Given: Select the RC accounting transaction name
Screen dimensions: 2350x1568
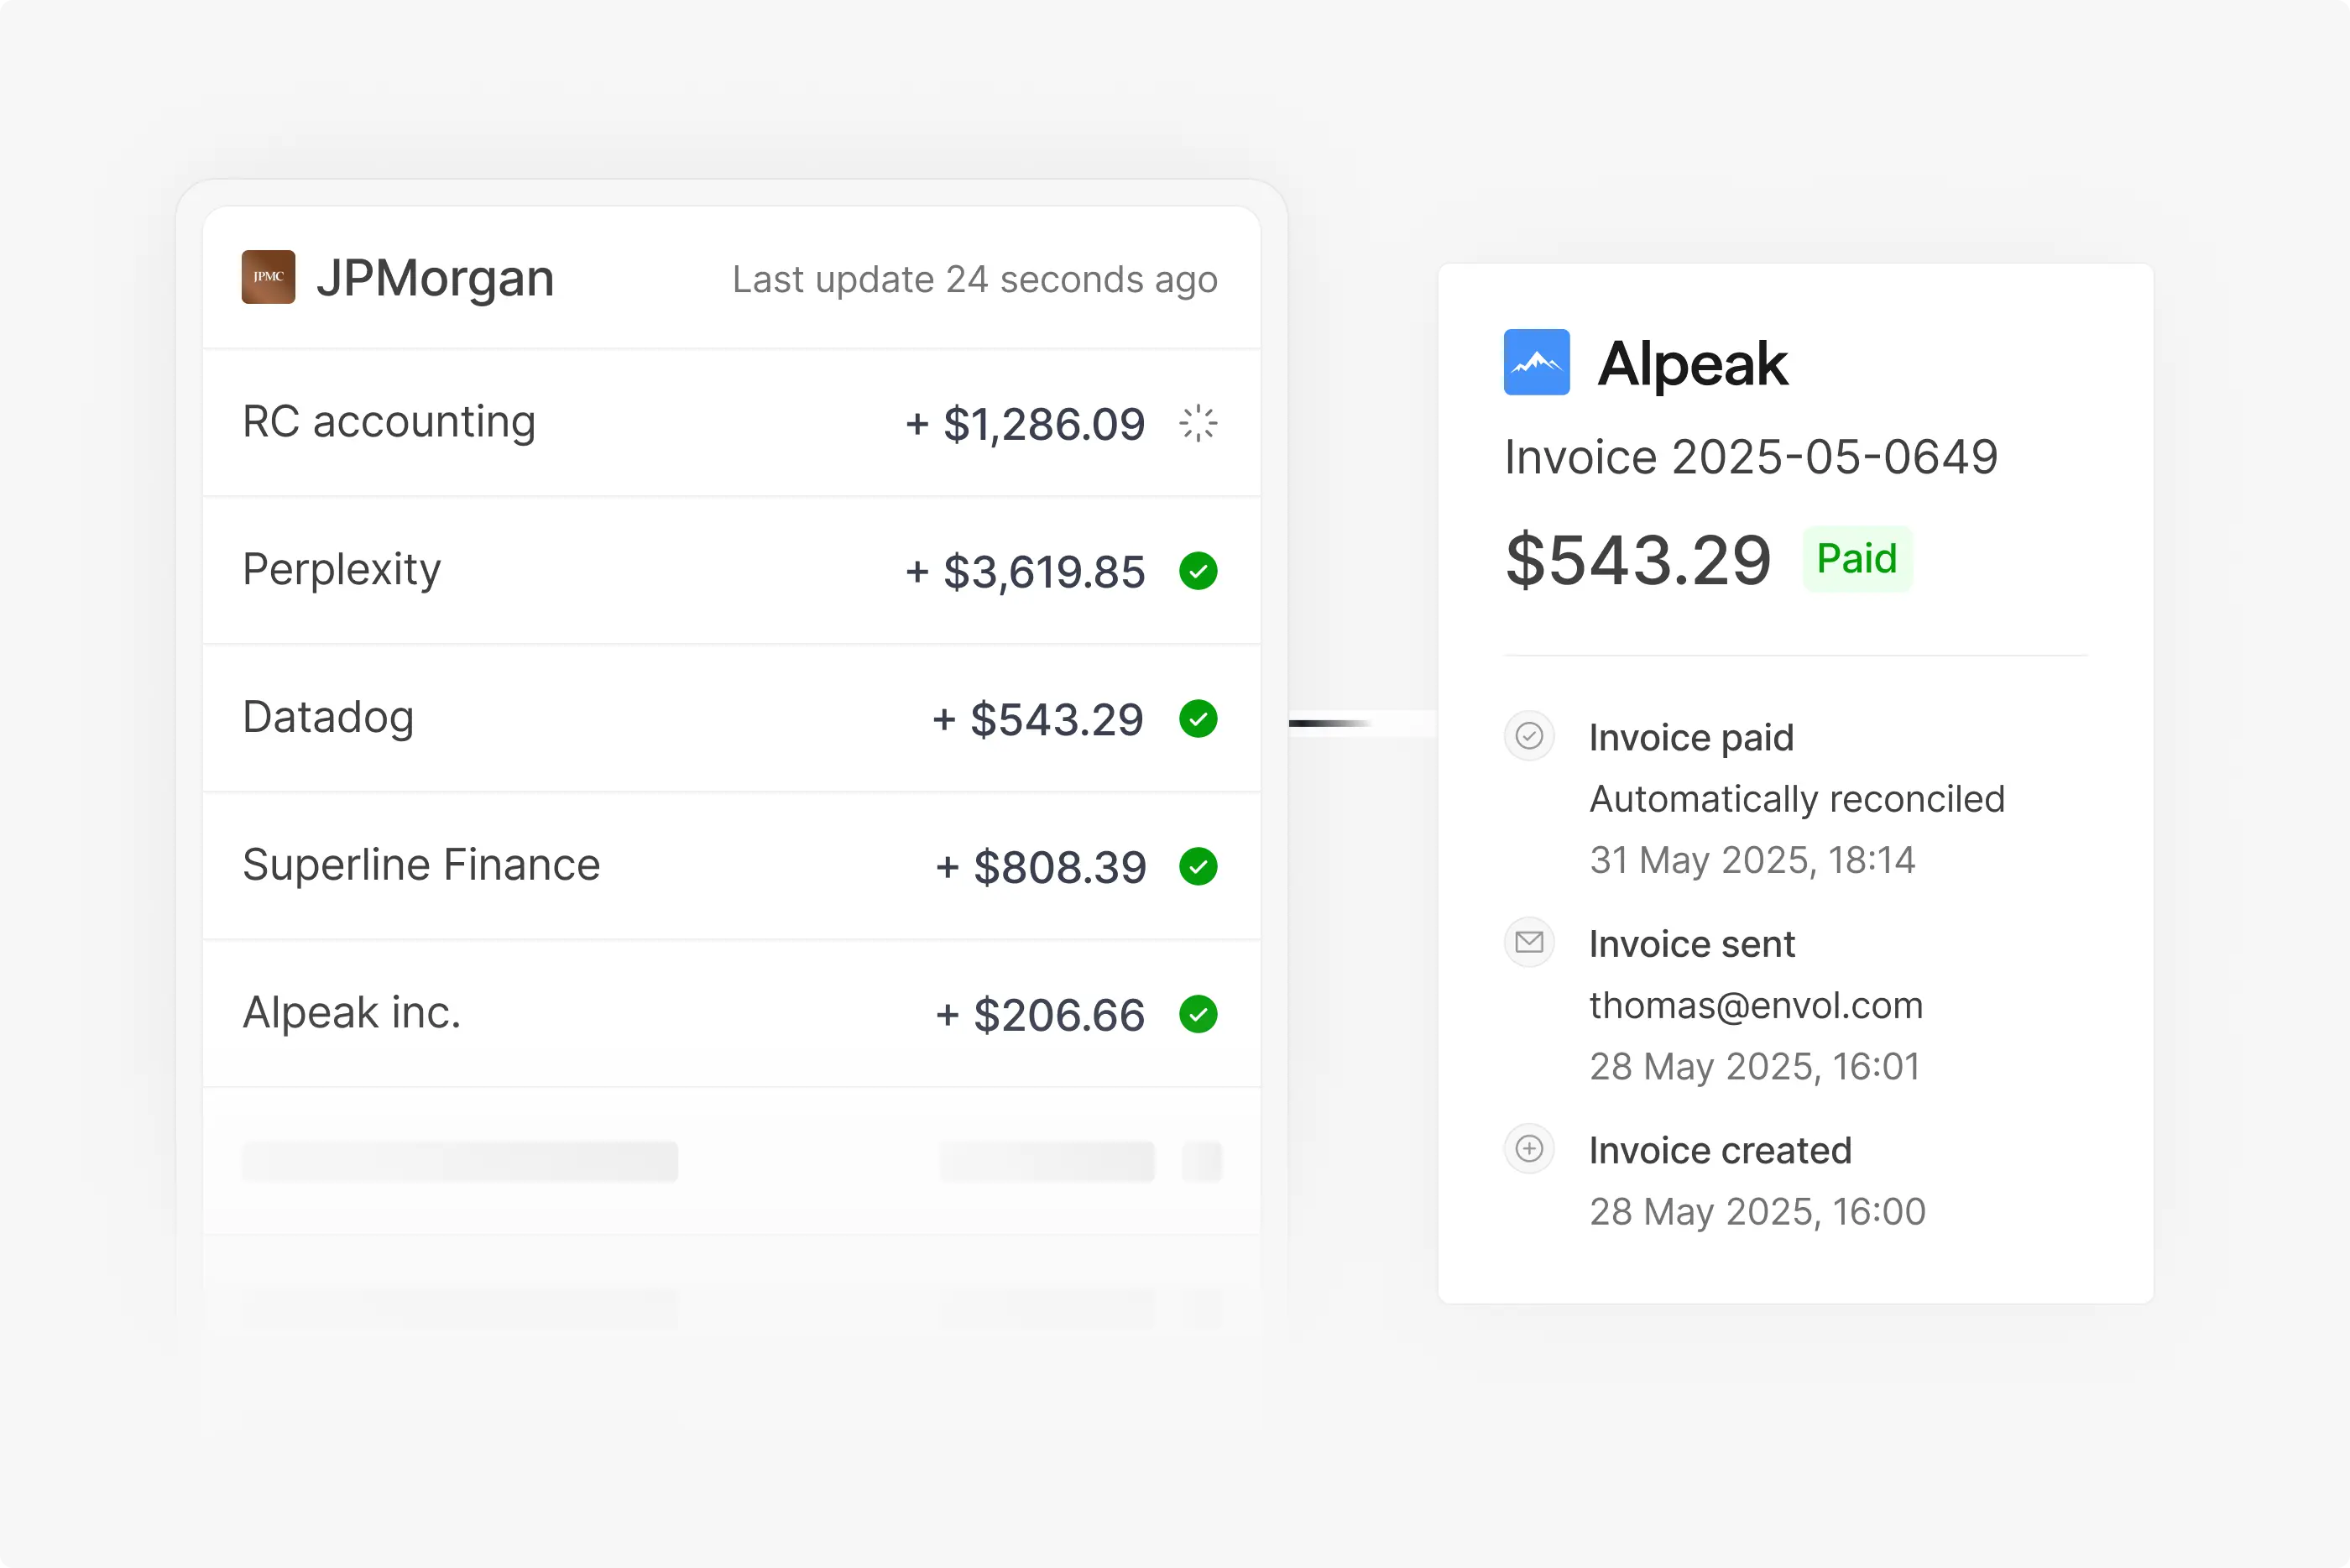Looking at the screenshot, I should point(389,422).
